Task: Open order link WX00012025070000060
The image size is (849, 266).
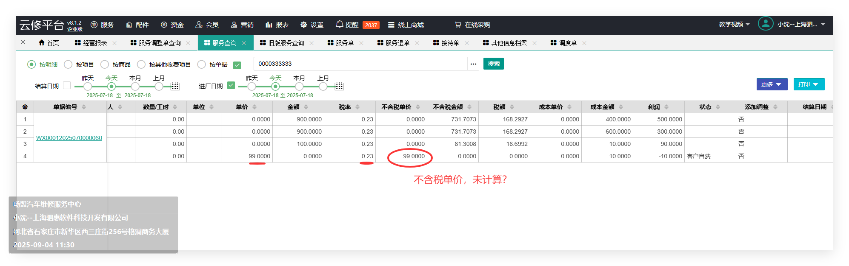Action: coord(69,138)
